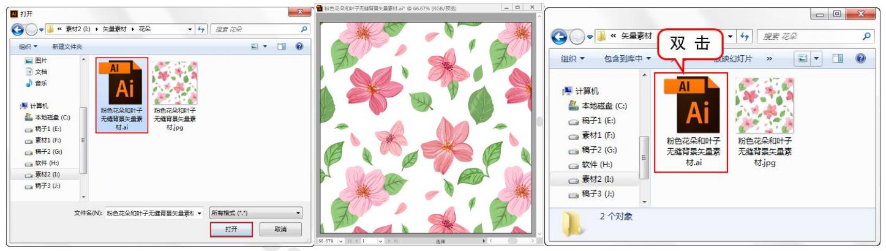Change view icon in Explorer window
The width and height of the screenshot is (886, 251).
point(802,58)
